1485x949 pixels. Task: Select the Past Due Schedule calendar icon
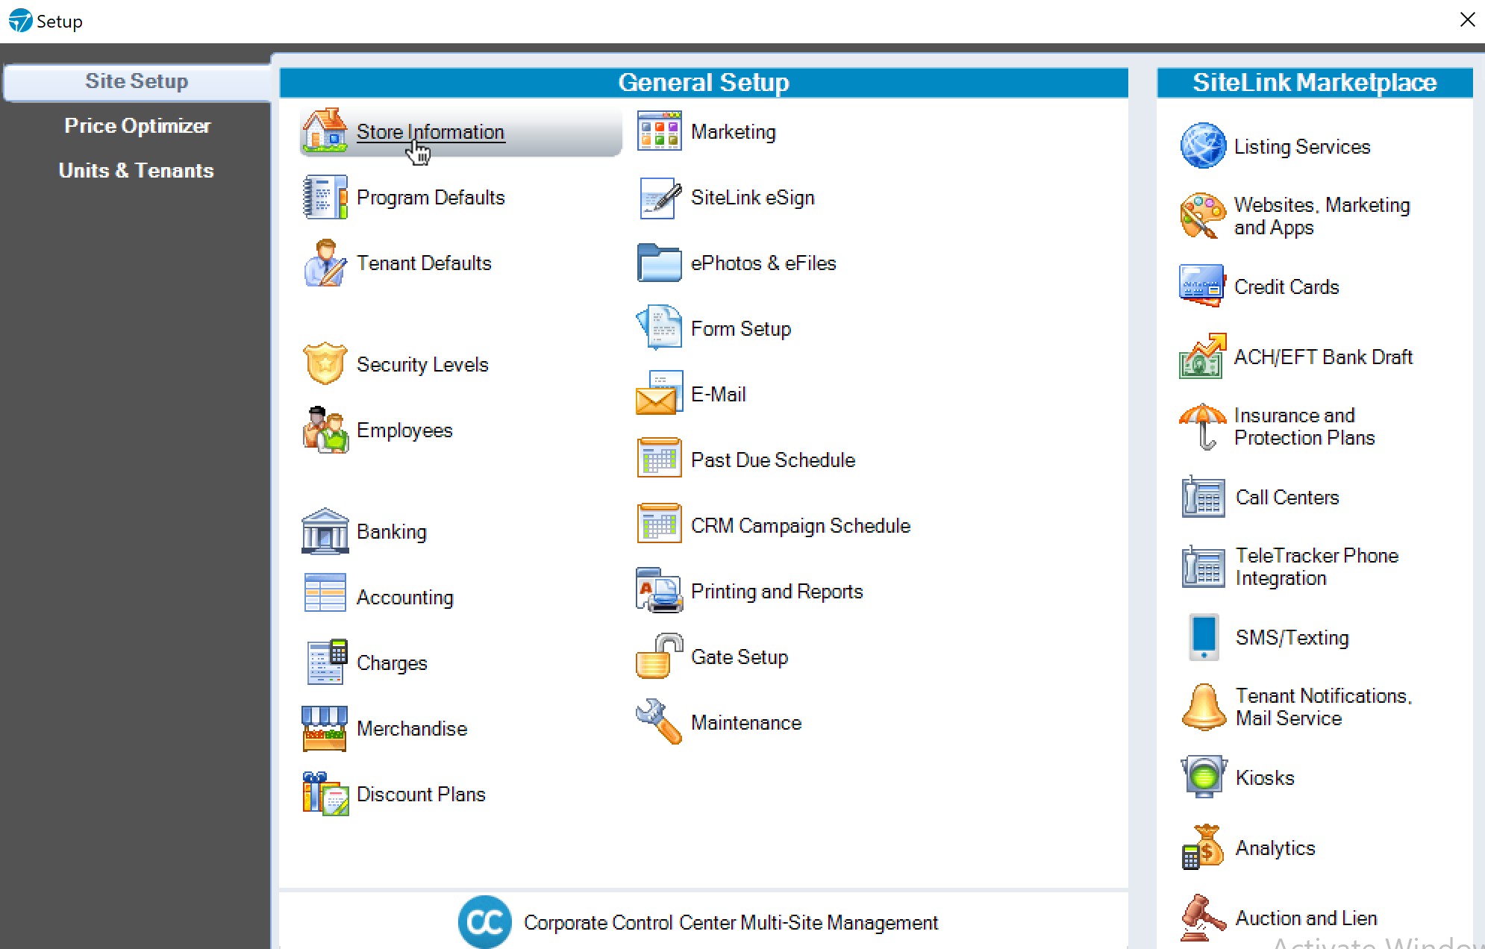(x=659, y=457)
